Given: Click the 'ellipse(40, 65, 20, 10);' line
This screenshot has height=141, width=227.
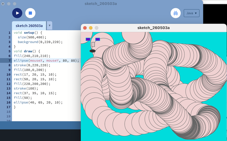Looking at the screenshot, I should (x=38, y=102).
